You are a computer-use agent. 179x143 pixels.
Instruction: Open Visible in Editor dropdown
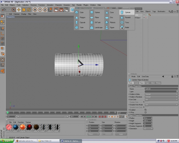tap(161, 94)
